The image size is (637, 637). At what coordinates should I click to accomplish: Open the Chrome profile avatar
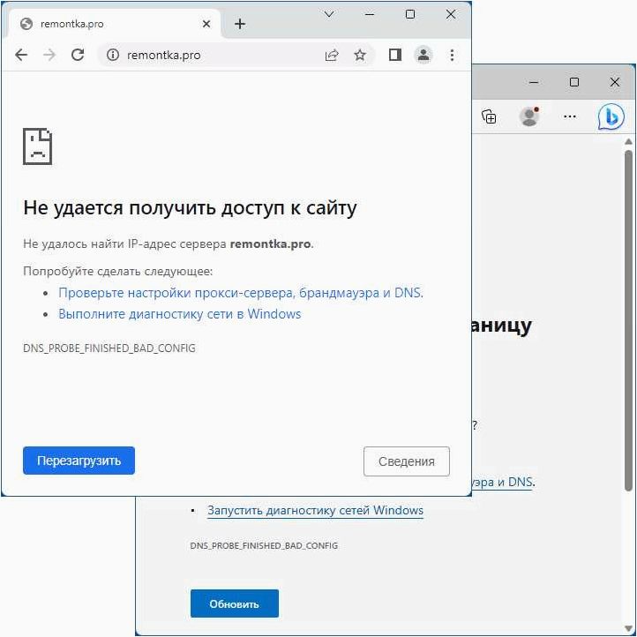coord(423,55)
